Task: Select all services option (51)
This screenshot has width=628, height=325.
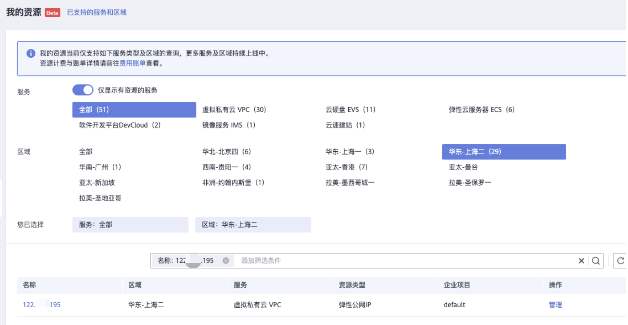Action: point(134,110)
